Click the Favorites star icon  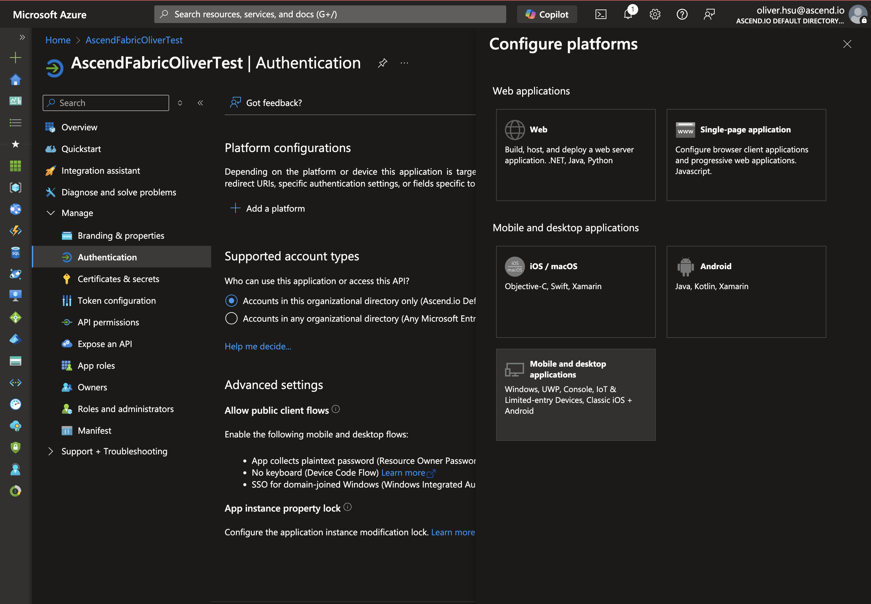point(15,144)
